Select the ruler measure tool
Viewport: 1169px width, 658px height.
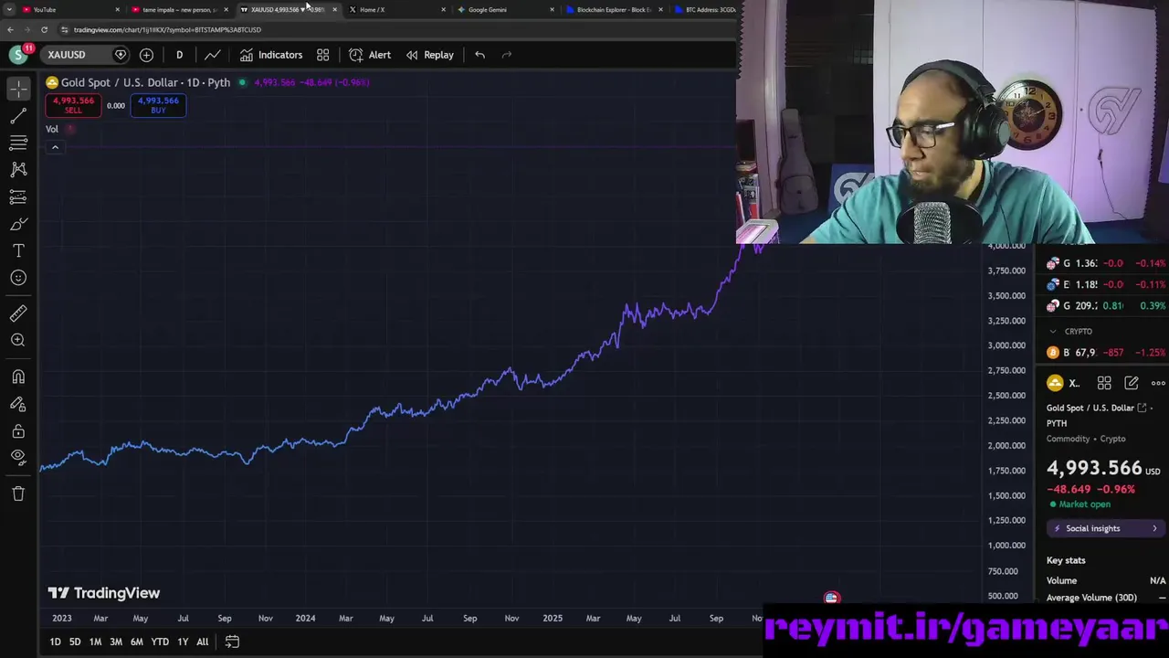coord(18,313)
